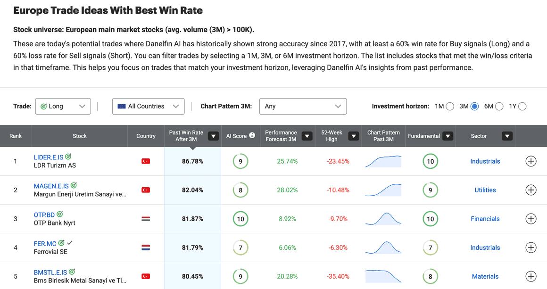
Task: Click the target icon next to FER.MC
Action: tap(61, 243)
